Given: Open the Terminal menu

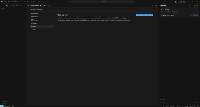Looking at the screenshot, I should (34, 2).
